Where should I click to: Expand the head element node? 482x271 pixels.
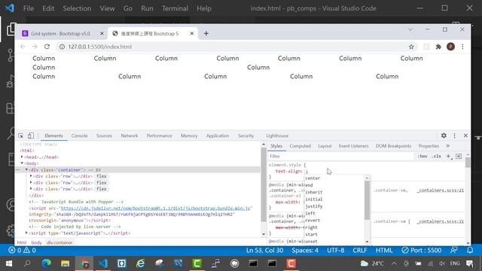tap(22, 157)
